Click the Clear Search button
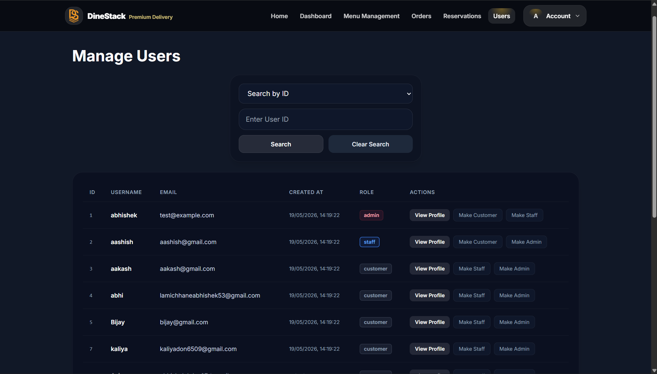 point(370,144)
